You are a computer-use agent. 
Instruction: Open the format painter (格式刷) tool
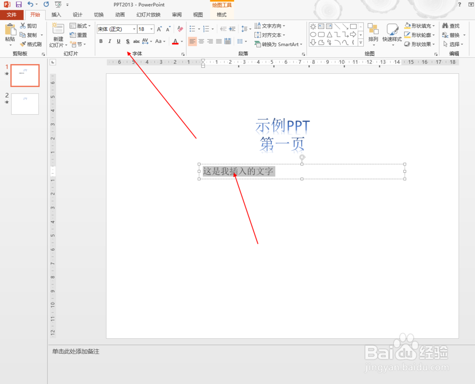point(30,44)
